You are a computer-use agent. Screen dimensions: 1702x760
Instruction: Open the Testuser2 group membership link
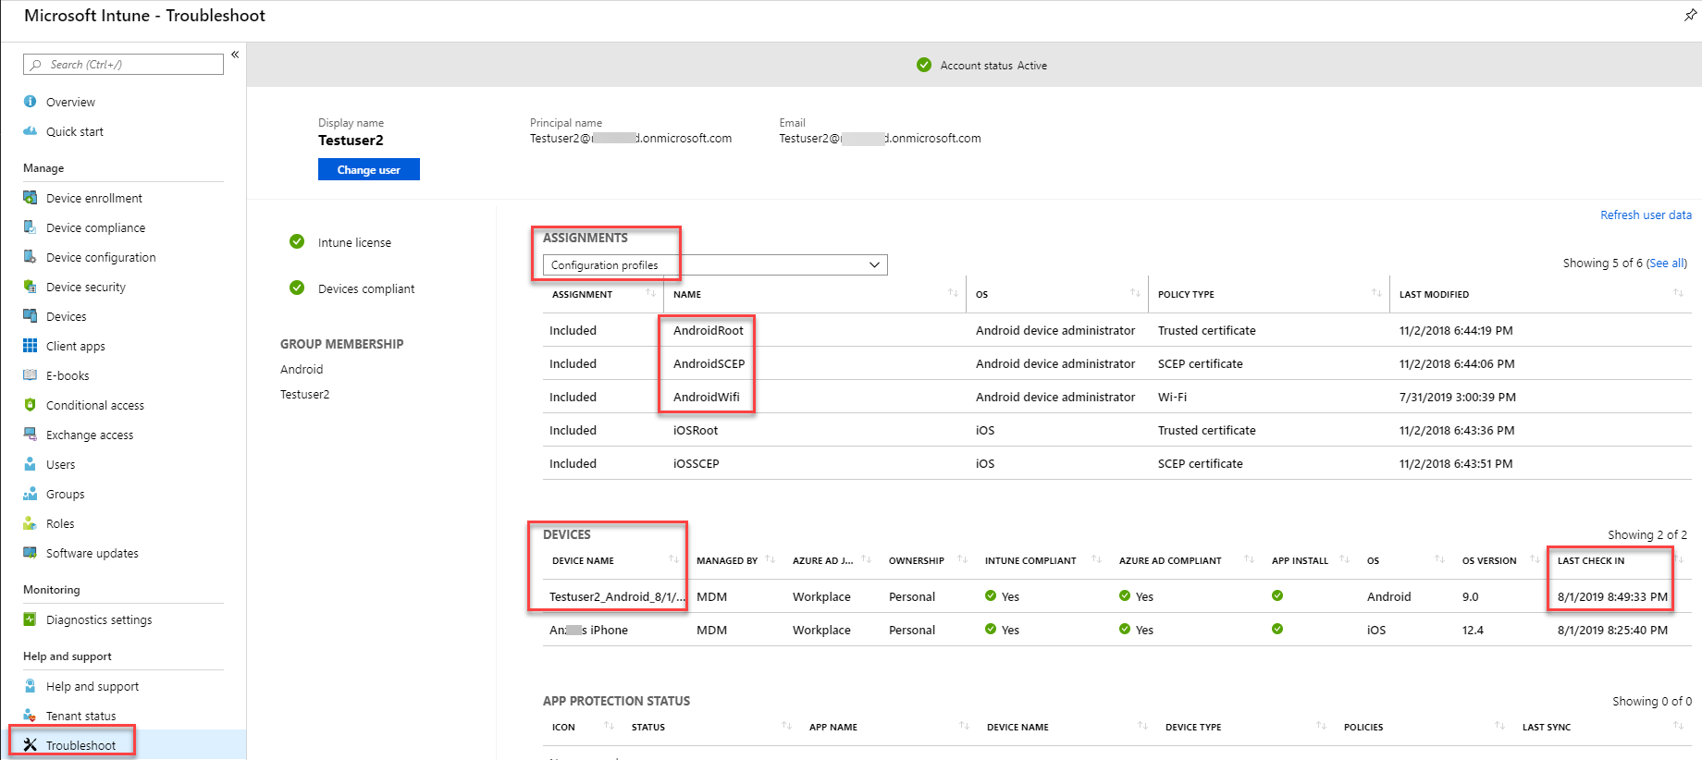[304, 394]
